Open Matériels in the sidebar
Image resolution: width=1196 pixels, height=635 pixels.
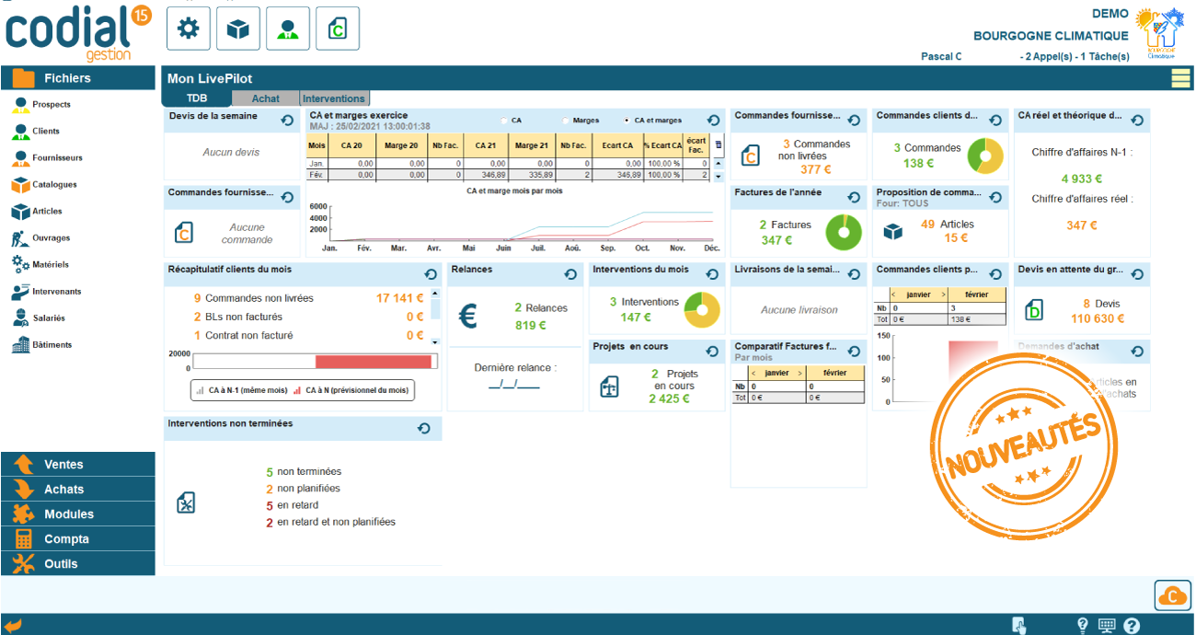[40, 265]
